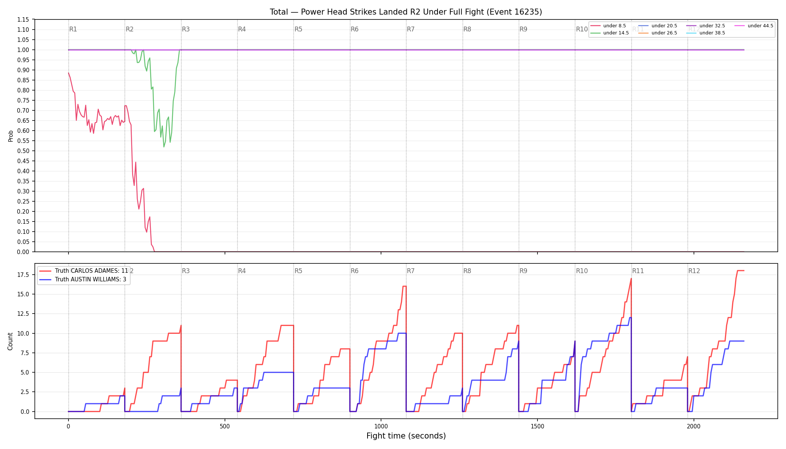
Task: Click the 'Fight time (seconds)' axis label
Action: (406, 436)
